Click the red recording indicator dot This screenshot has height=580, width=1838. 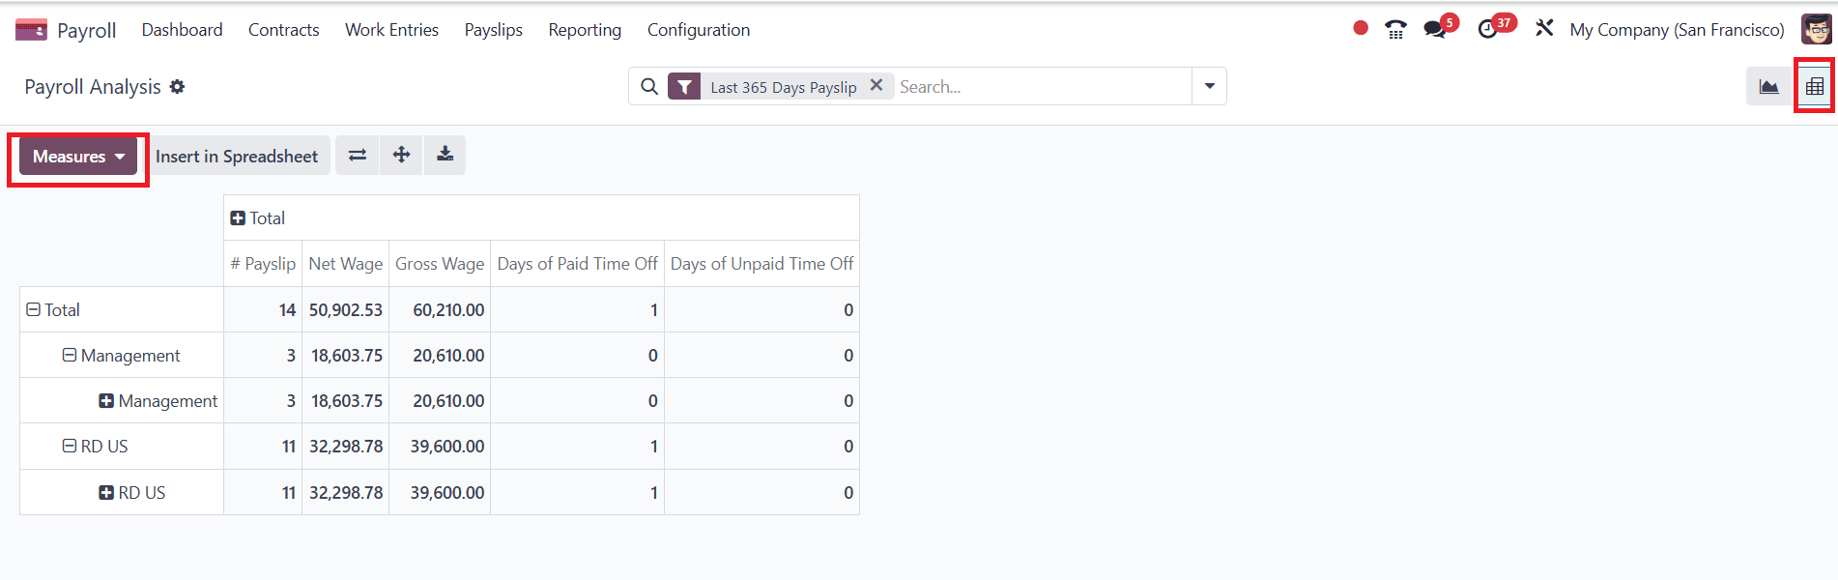(x=1361, y=28)
